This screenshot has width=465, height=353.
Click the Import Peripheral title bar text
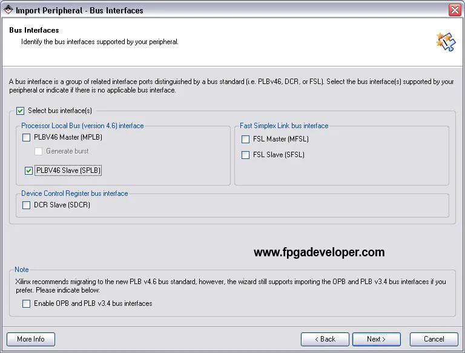(x=79, y=10)
